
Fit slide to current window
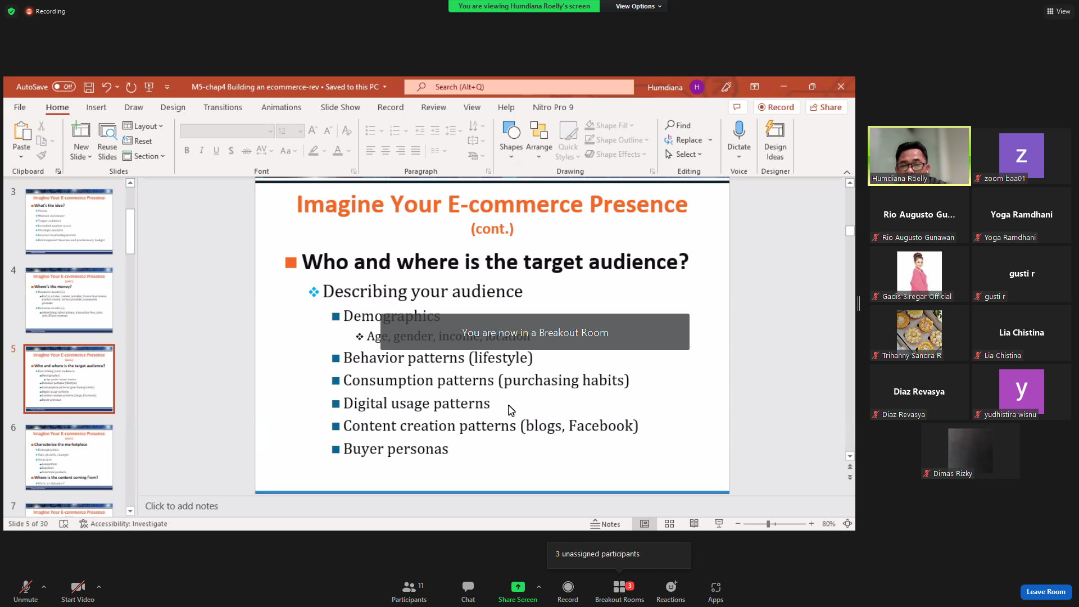point(847,524)
